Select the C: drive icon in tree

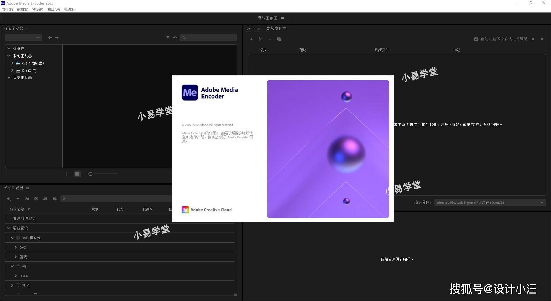click(x=18, y=63)
